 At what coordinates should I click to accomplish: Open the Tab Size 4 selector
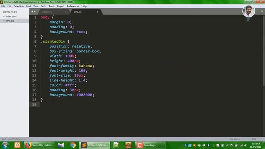(235, 139)
